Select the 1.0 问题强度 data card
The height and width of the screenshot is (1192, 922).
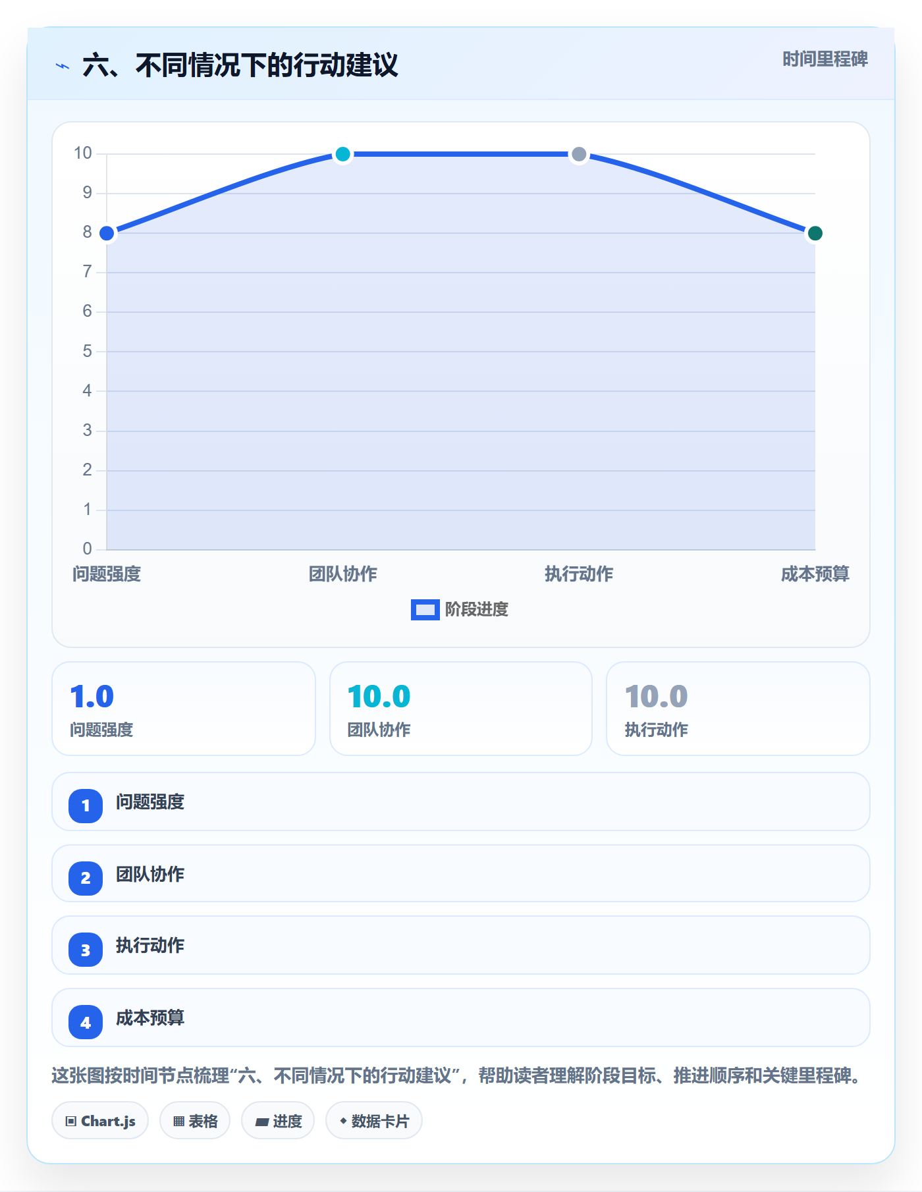coord(184,709)
